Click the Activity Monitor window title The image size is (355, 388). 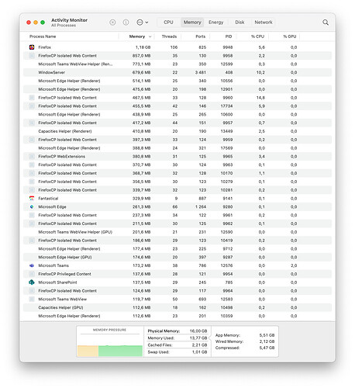point(69,20)
